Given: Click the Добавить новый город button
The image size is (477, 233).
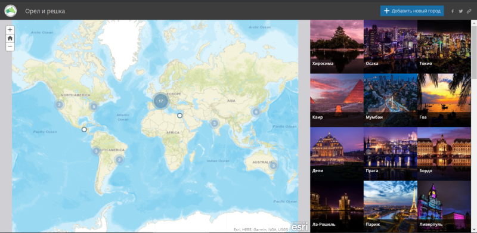Looking at the screenshot, I should point(412,11).
